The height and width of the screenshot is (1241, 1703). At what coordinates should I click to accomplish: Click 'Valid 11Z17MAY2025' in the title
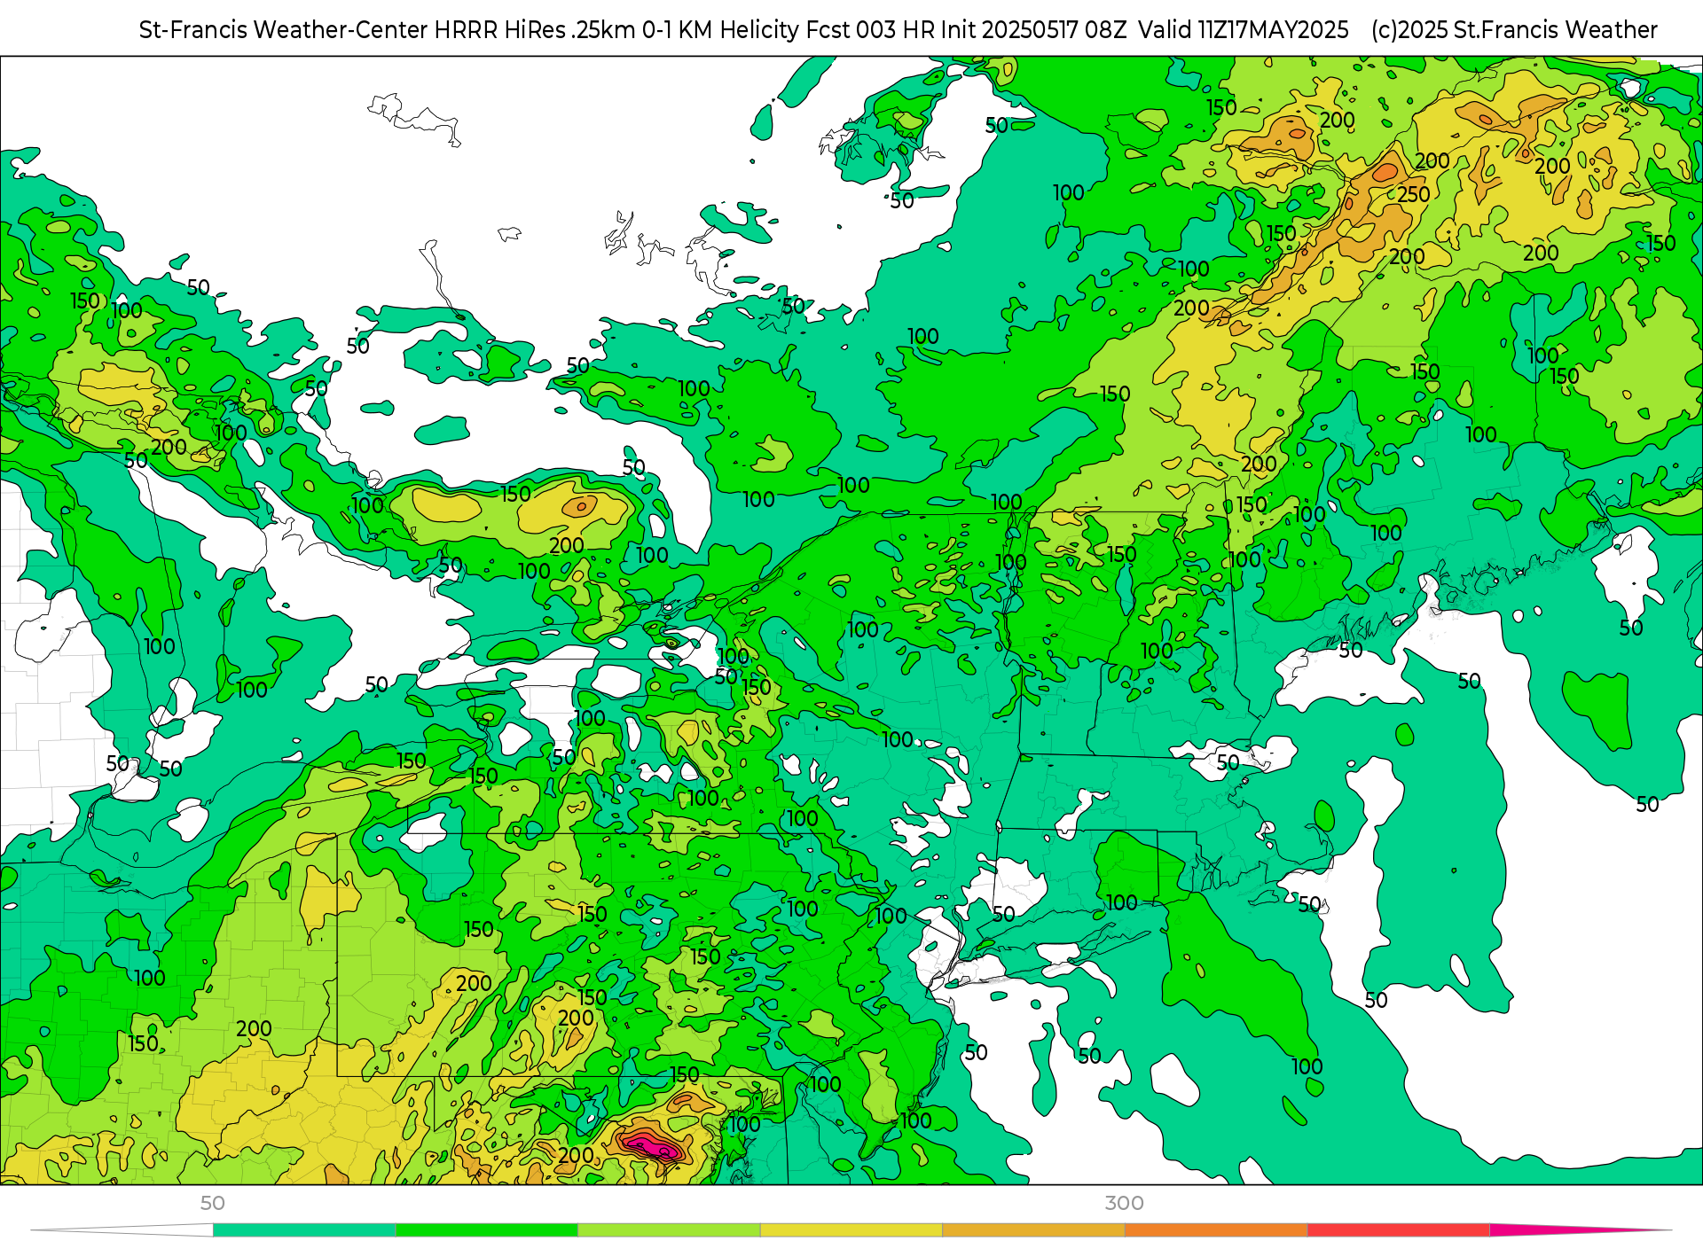click(1244, 30)
